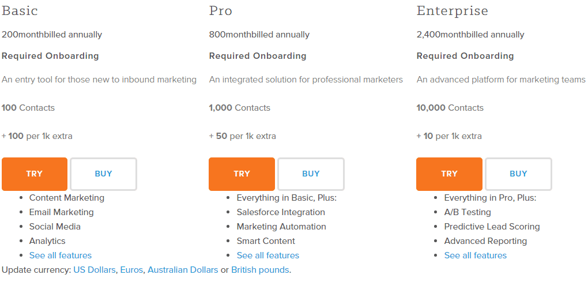Image resolution: width=588 pixels, height=282 pixels.
Task: Select the Enterprise plan title
Action: coord(452,11)
